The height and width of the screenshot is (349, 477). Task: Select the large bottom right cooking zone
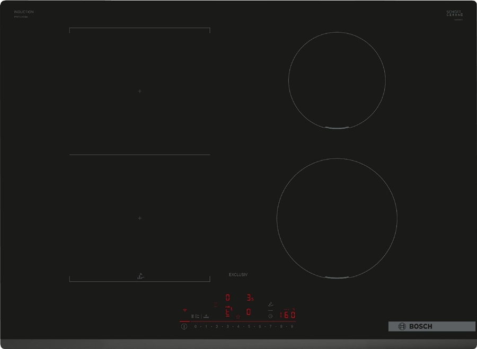pos(337,218)
